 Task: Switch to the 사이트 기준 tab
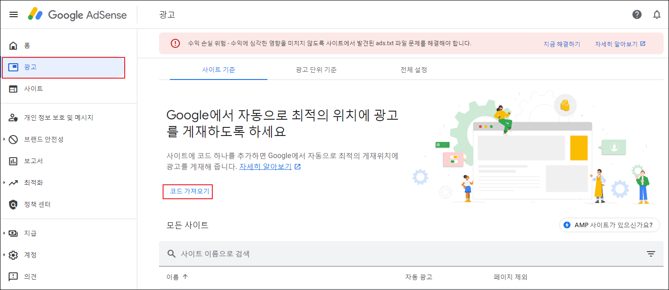pyautogui.click(x=219, y=70)
